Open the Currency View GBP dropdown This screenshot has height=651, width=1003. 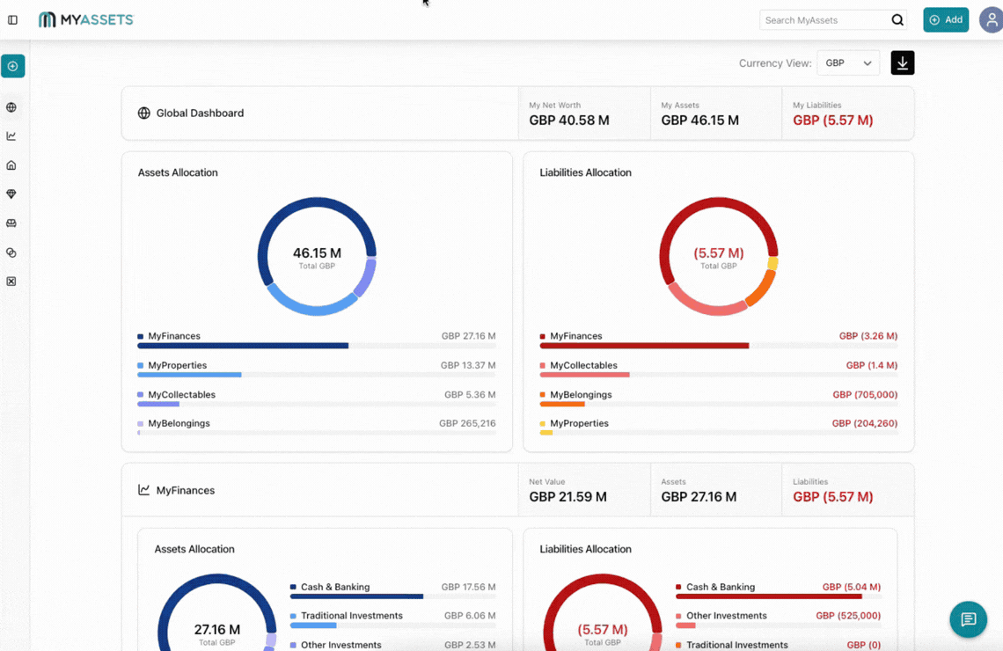click(847, 62)
